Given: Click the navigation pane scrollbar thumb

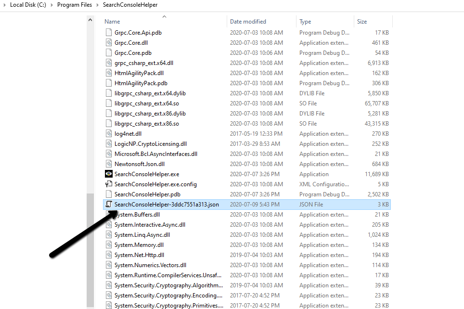Looking at the screenshot, I should [x=90, y=250].
